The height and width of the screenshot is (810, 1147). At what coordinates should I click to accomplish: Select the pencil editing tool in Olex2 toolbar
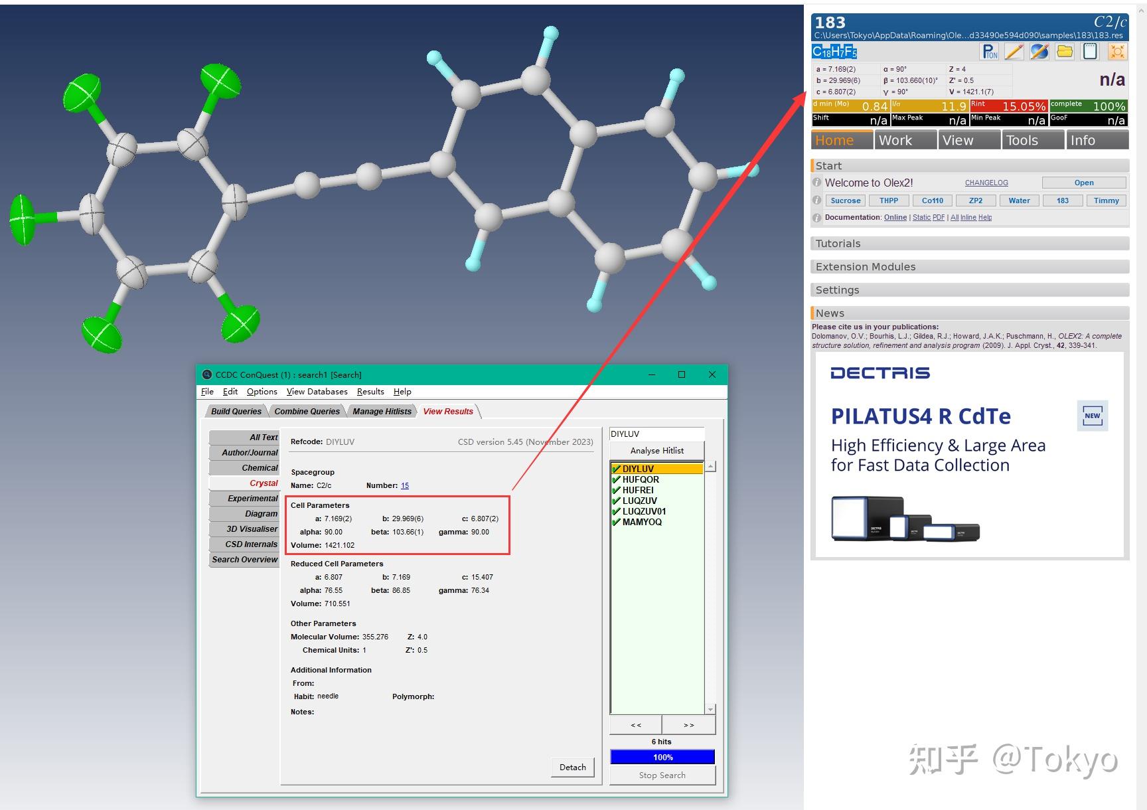(1014, 51)
